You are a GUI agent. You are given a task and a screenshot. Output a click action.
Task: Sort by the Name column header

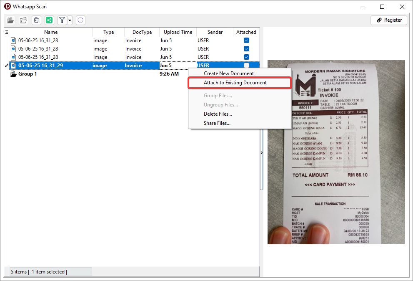pyautogui.click(x=51, y=32)
